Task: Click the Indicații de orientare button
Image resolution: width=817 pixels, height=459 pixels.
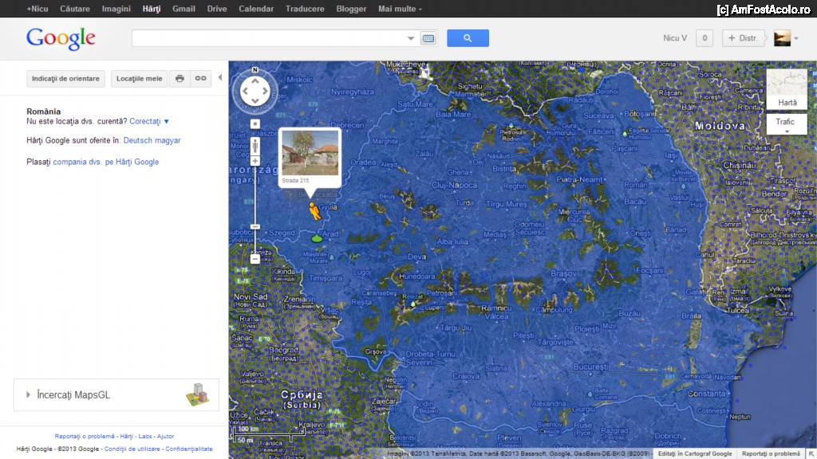Action: pyautogui.click(x=65, y=78)
